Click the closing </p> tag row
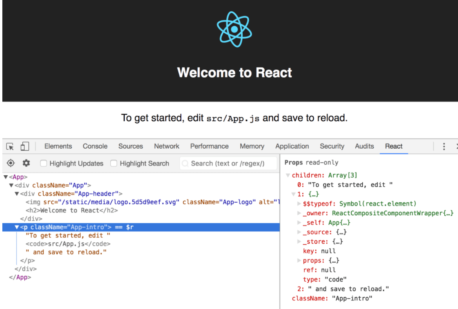The image size is (458, 309). click(x=141, y=260)
